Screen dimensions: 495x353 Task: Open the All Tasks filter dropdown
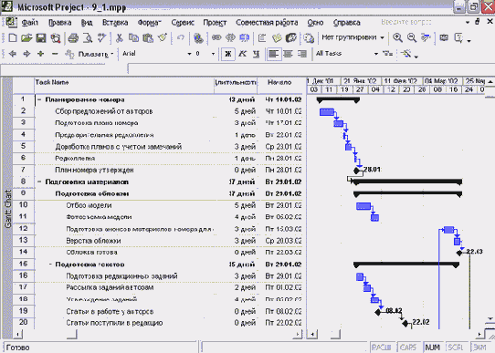pos(376,54)
